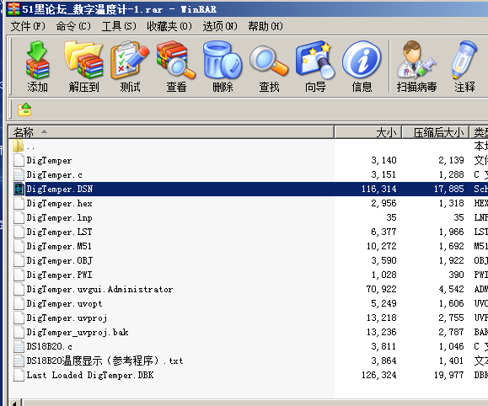Open the Tools (工具) menu
This screenshot has height=406, width=488.
119,26
